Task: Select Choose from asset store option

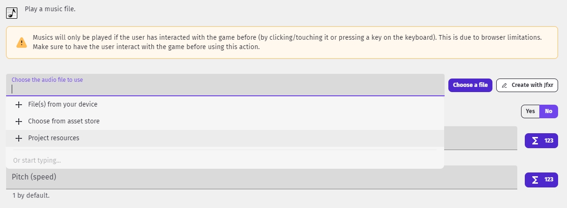Action: click(x=64, y=122)
